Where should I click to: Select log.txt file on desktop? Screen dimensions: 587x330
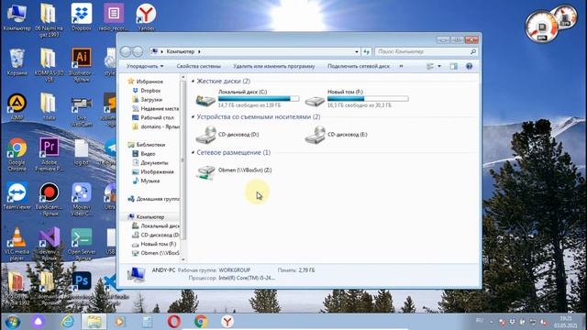(x=82, y=151)
